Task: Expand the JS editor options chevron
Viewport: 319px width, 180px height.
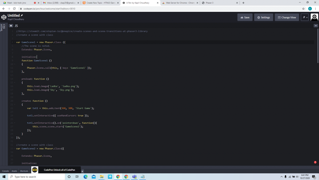Action: point(315,26)
